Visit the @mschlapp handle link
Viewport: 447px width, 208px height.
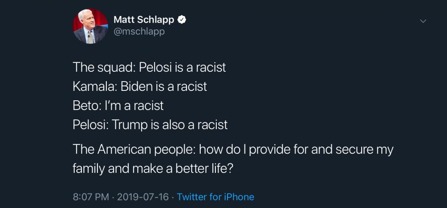tap(139, 32)
